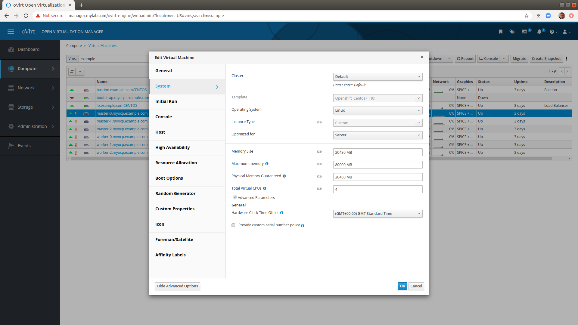Close the Edit Virtual Machine dialog
This screenshot has width=578, height=325.
click(x=422, y=57)
